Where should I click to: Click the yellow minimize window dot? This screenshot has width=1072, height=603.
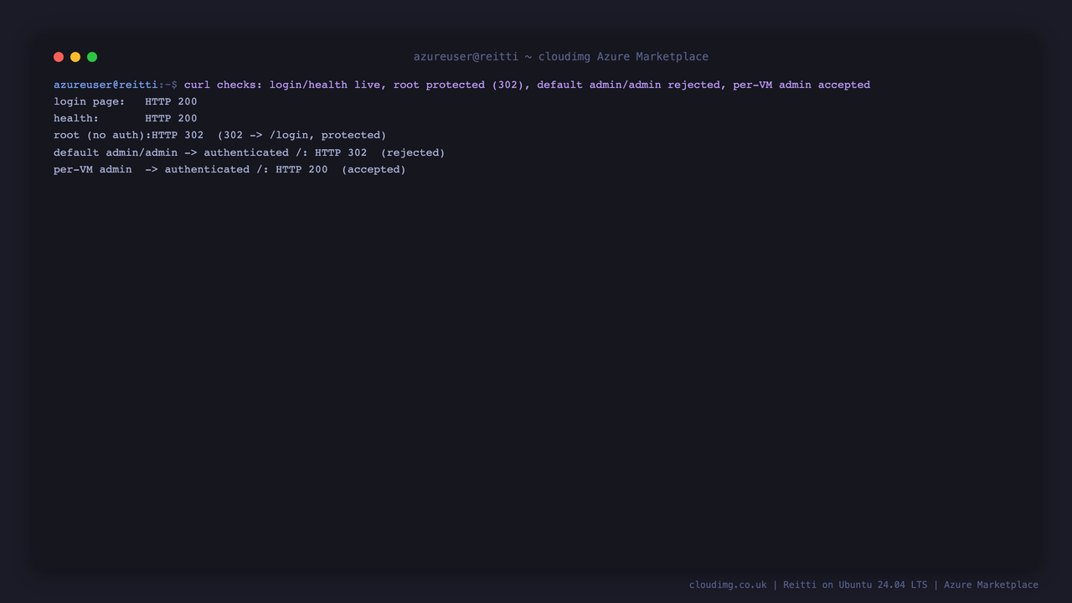[x=75, y=57]
